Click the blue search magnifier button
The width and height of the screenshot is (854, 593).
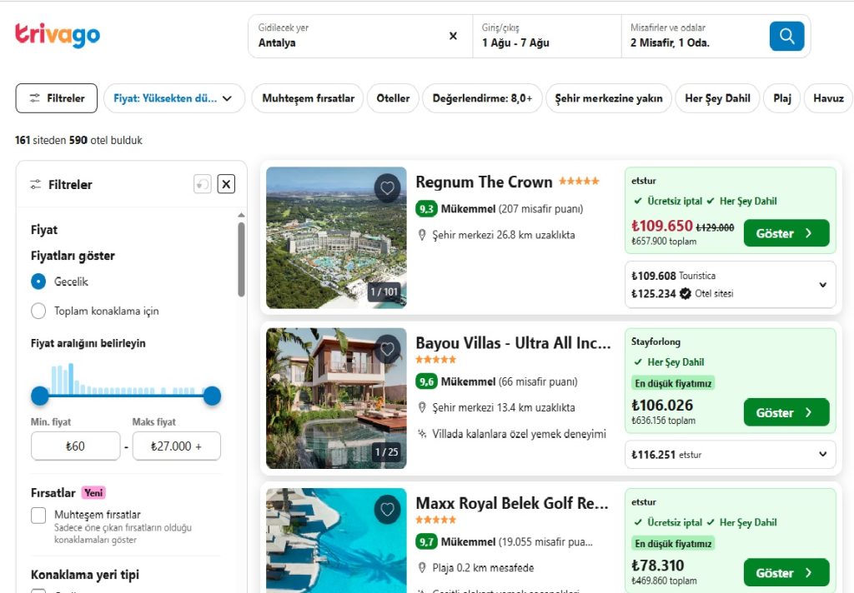(x=786, y=36)
